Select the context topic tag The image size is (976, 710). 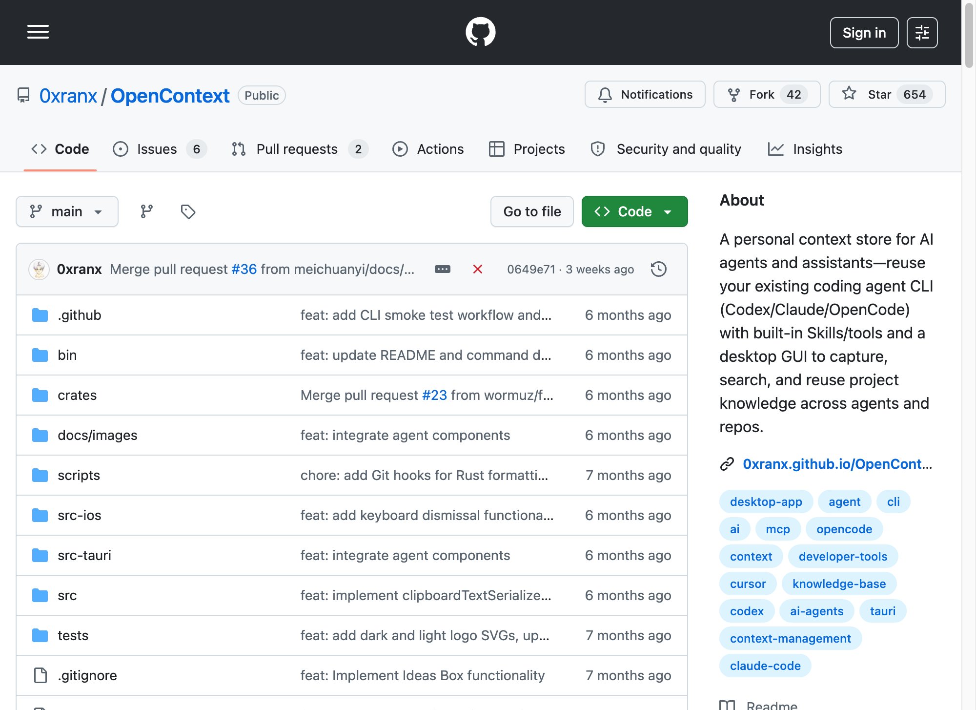tap(751, 556)
